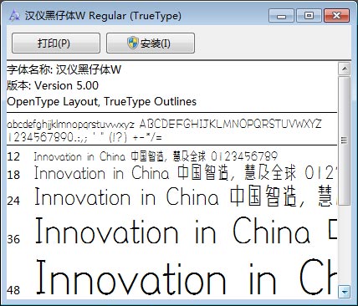Click the scrollbar up arrow
This screenshot has height=306, width=358.
click(x=345, y=69)
